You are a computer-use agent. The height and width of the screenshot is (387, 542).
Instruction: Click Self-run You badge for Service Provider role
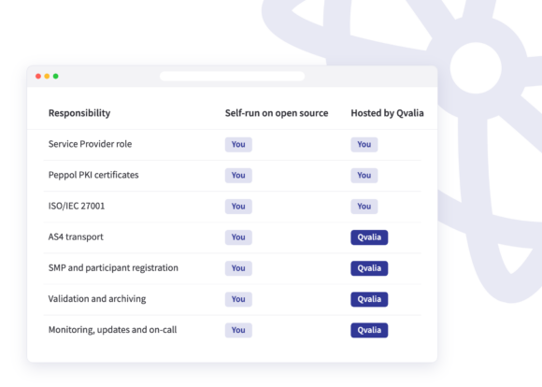coord(238,144)
